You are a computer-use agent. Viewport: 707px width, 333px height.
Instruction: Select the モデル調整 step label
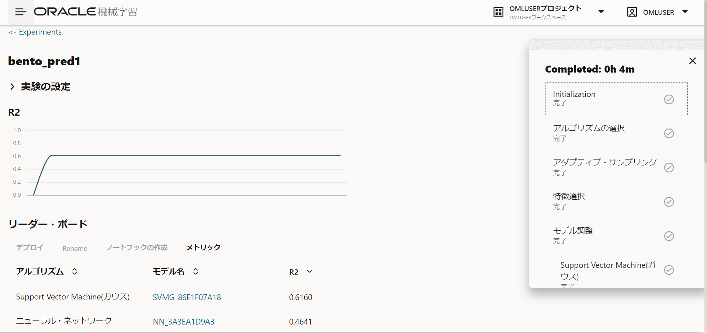tap(573, 231)
